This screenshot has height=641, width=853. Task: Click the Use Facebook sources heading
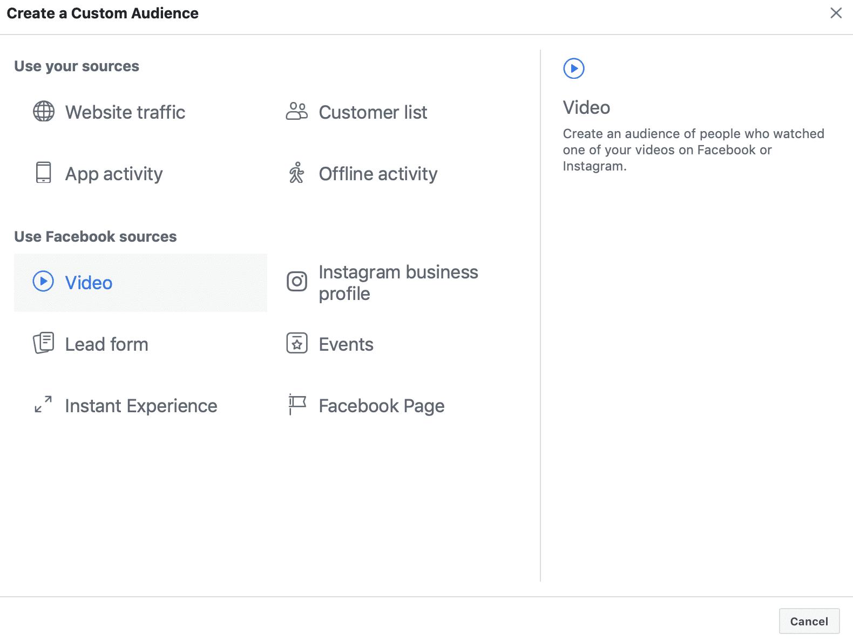click(96, 236)
